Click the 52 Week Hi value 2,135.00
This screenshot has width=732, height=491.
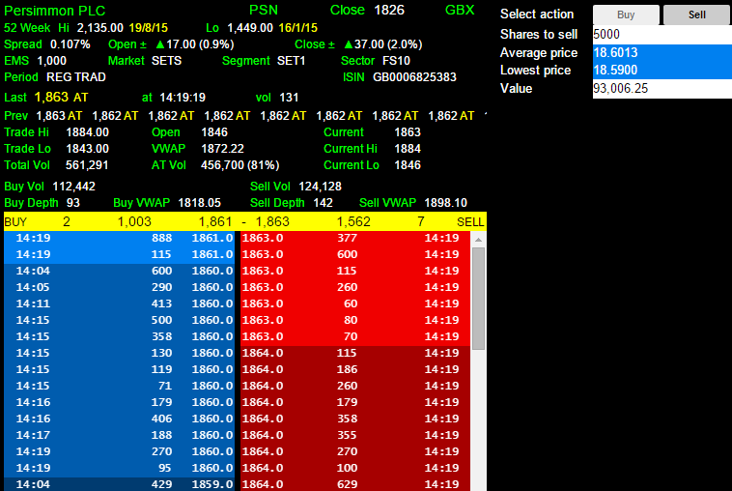99,28
